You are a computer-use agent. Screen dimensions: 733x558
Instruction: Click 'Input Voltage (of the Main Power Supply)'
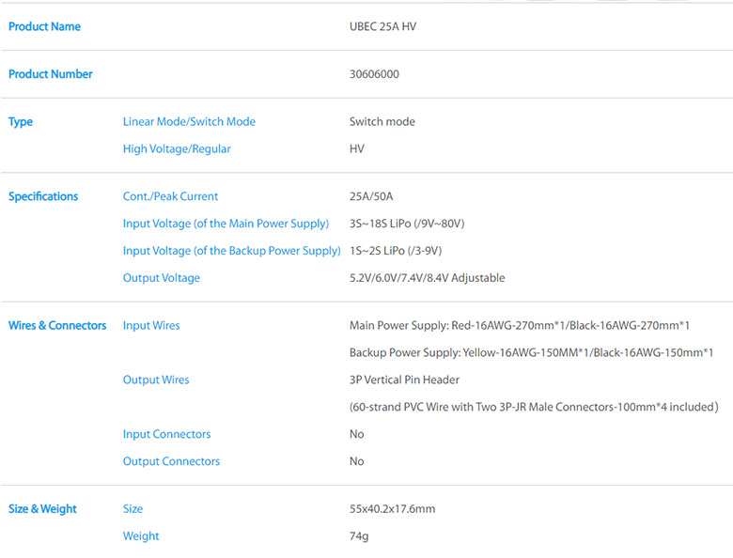tap(226, 224)
